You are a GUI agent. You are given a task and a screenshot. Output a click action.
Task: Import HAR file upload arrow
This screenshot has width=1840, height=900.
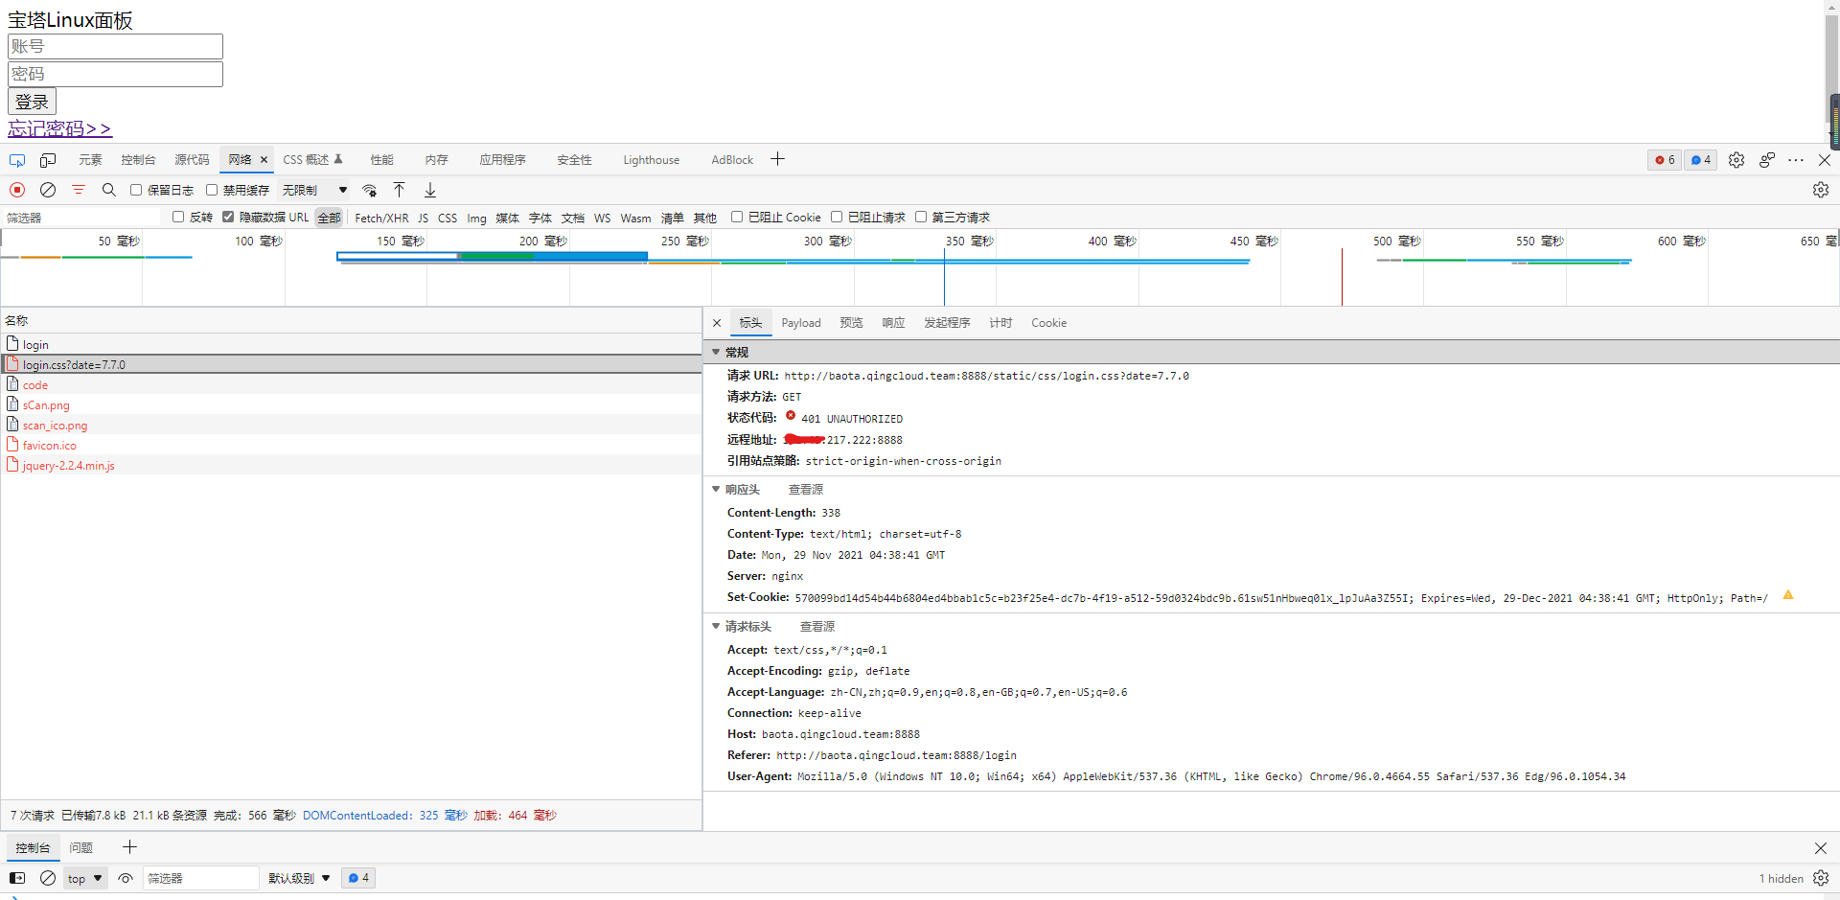tap(400, 190)
